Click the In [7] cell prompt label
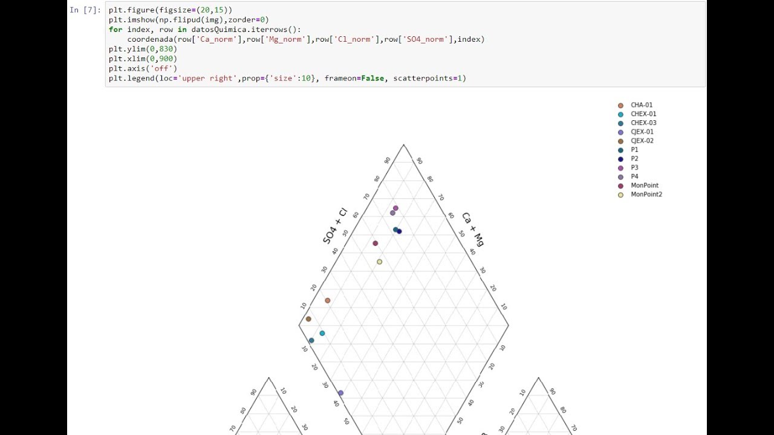 (x=85, y=10)
